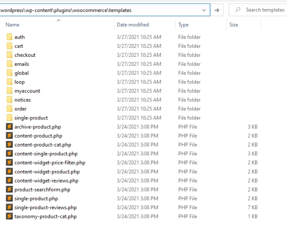Select the myaccount folder name

pos(27,91)
